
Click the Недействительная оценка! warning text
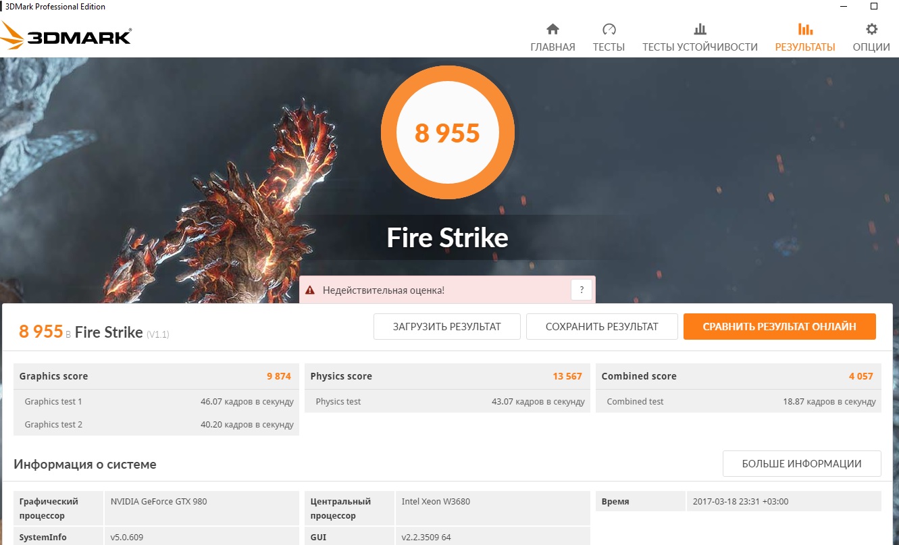383,290
